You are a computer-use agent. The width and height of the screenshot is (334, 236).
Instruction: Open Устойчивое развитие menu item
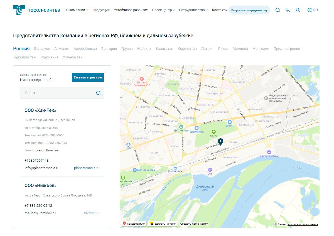point(131,10)
